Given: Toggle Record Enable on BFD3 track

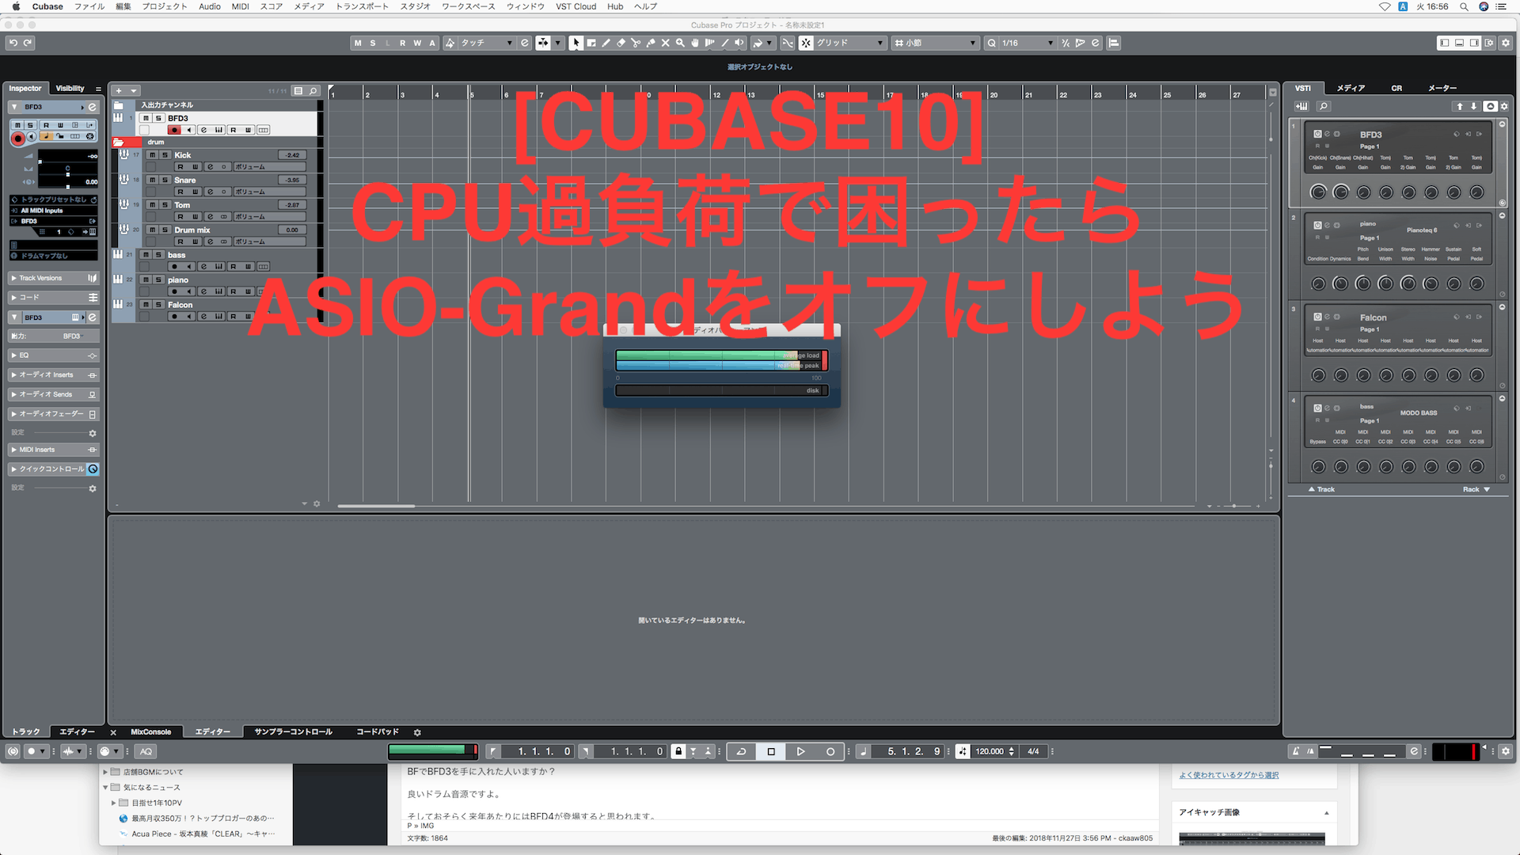Looking at the screenshot, I should coord(175,131).
